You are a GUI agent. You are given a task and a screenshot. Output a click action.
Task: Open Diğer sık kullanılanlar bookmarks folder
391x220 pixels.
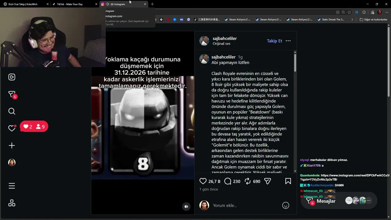tap(373, 20)
